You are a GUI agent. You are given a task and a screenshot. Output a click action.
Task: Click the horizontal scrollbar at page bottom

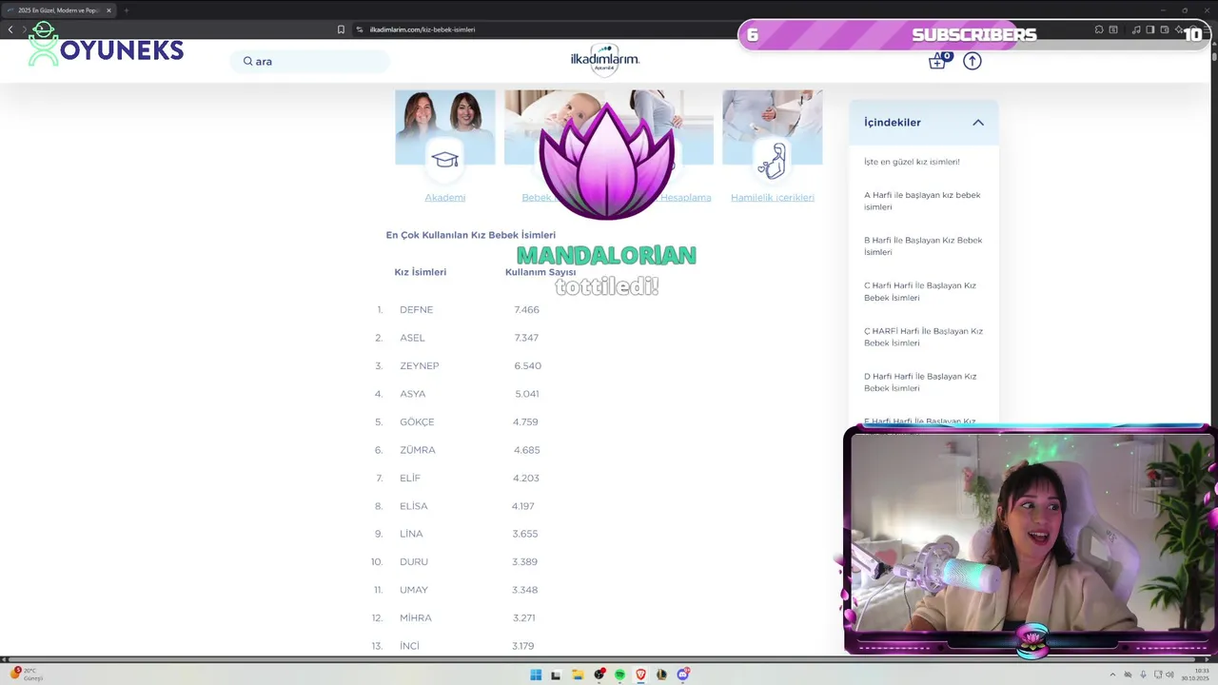[x=601, y=659]
